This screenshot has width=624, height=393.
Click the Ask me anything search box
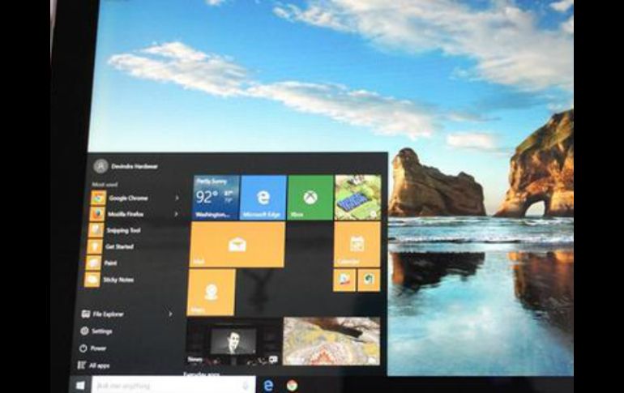(172, 385)
